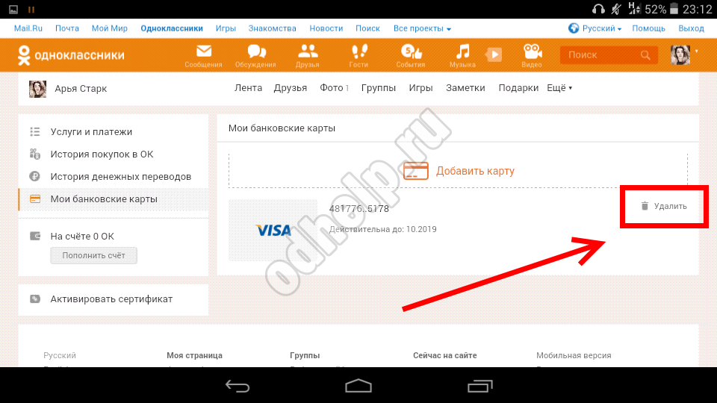Tap Android home navigation button
Image resolution: width=717 pixels, height=403 pixels.
pos(358,386)
